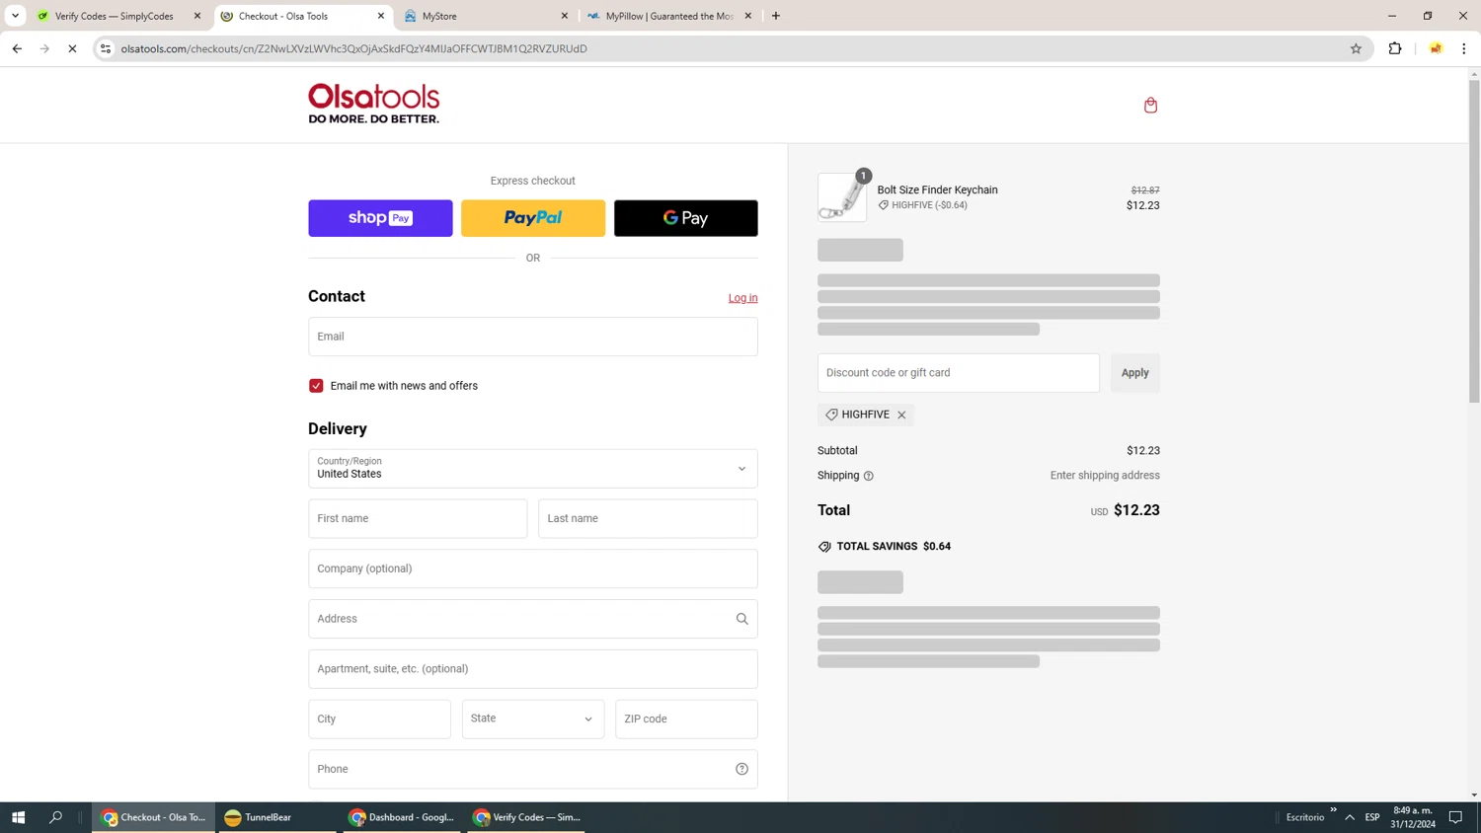This screenshot has height=833, width=1481.
Task: Click the Bolt Size Finder Keychain name
Action: 937,189
